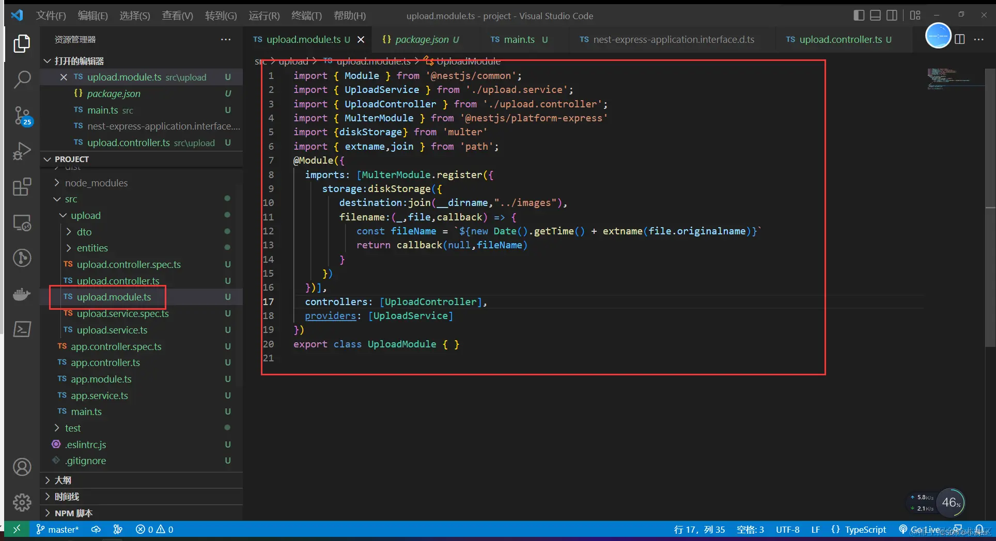Change language mode via TypeScript

point(865,529)
